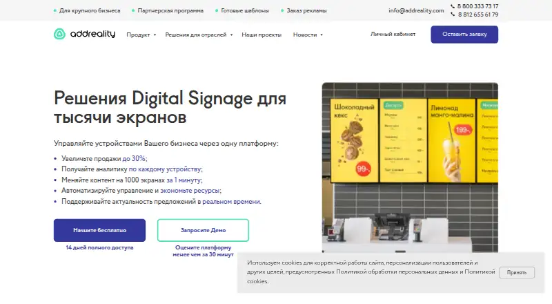Open «Личный кабинет»
The image size is (552, 304).
393,35
